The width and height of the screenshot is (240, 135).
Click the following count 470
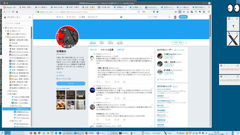[102, 43]
